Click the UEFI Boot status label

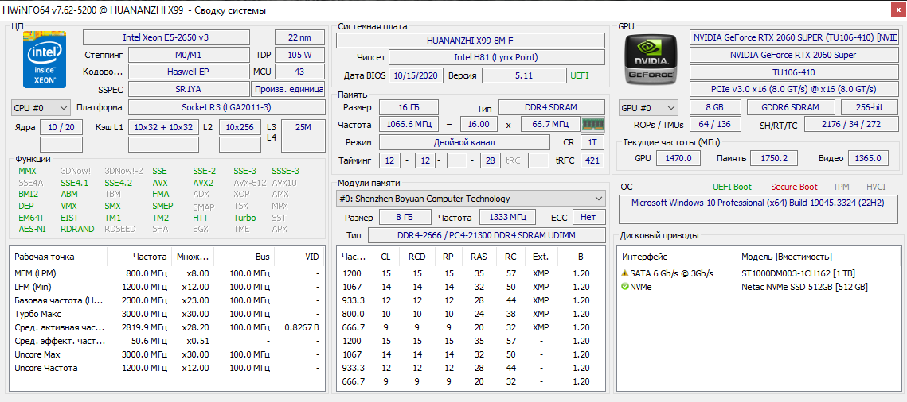pos(732,187)
